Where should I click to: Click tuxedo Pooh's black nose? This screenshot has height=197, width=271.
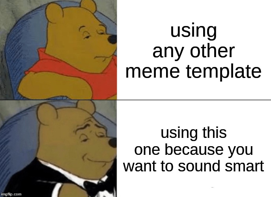point(112,143)
